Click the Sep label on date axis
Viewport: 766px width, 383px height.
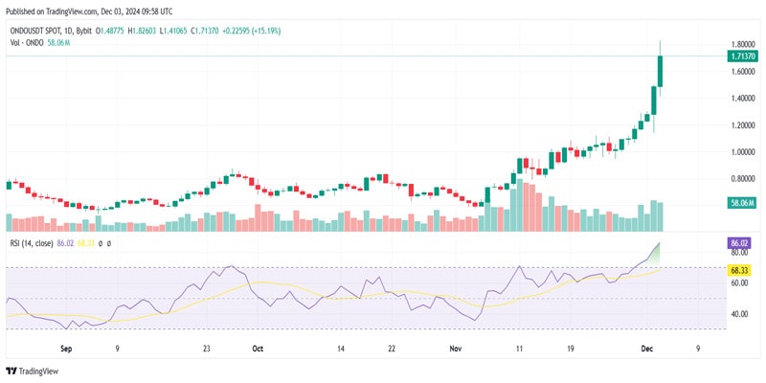[x=66, y=349]
